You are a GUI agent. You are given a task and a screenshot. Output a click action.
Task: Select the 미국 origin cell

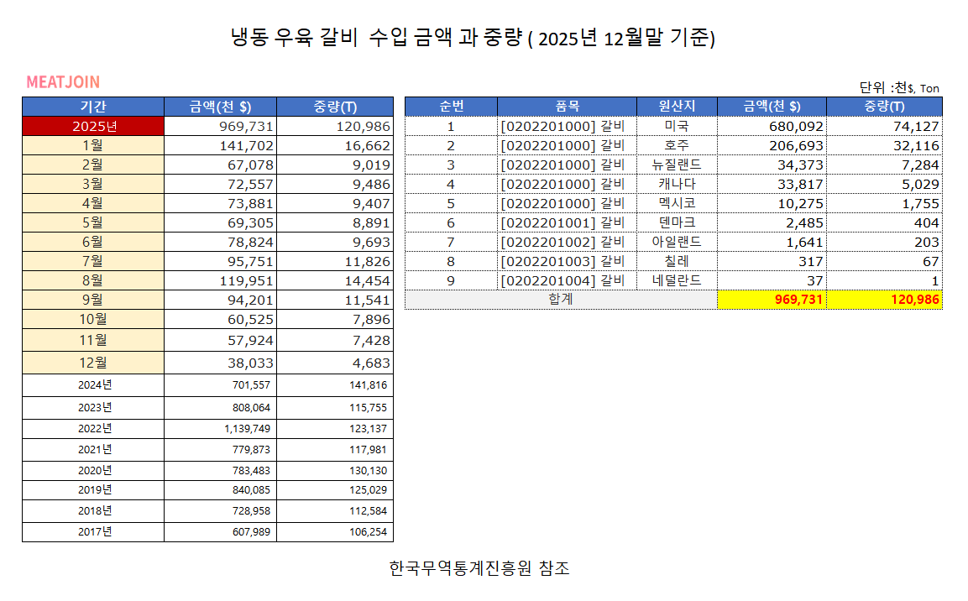pyautogui.click(x=677, y=126)
